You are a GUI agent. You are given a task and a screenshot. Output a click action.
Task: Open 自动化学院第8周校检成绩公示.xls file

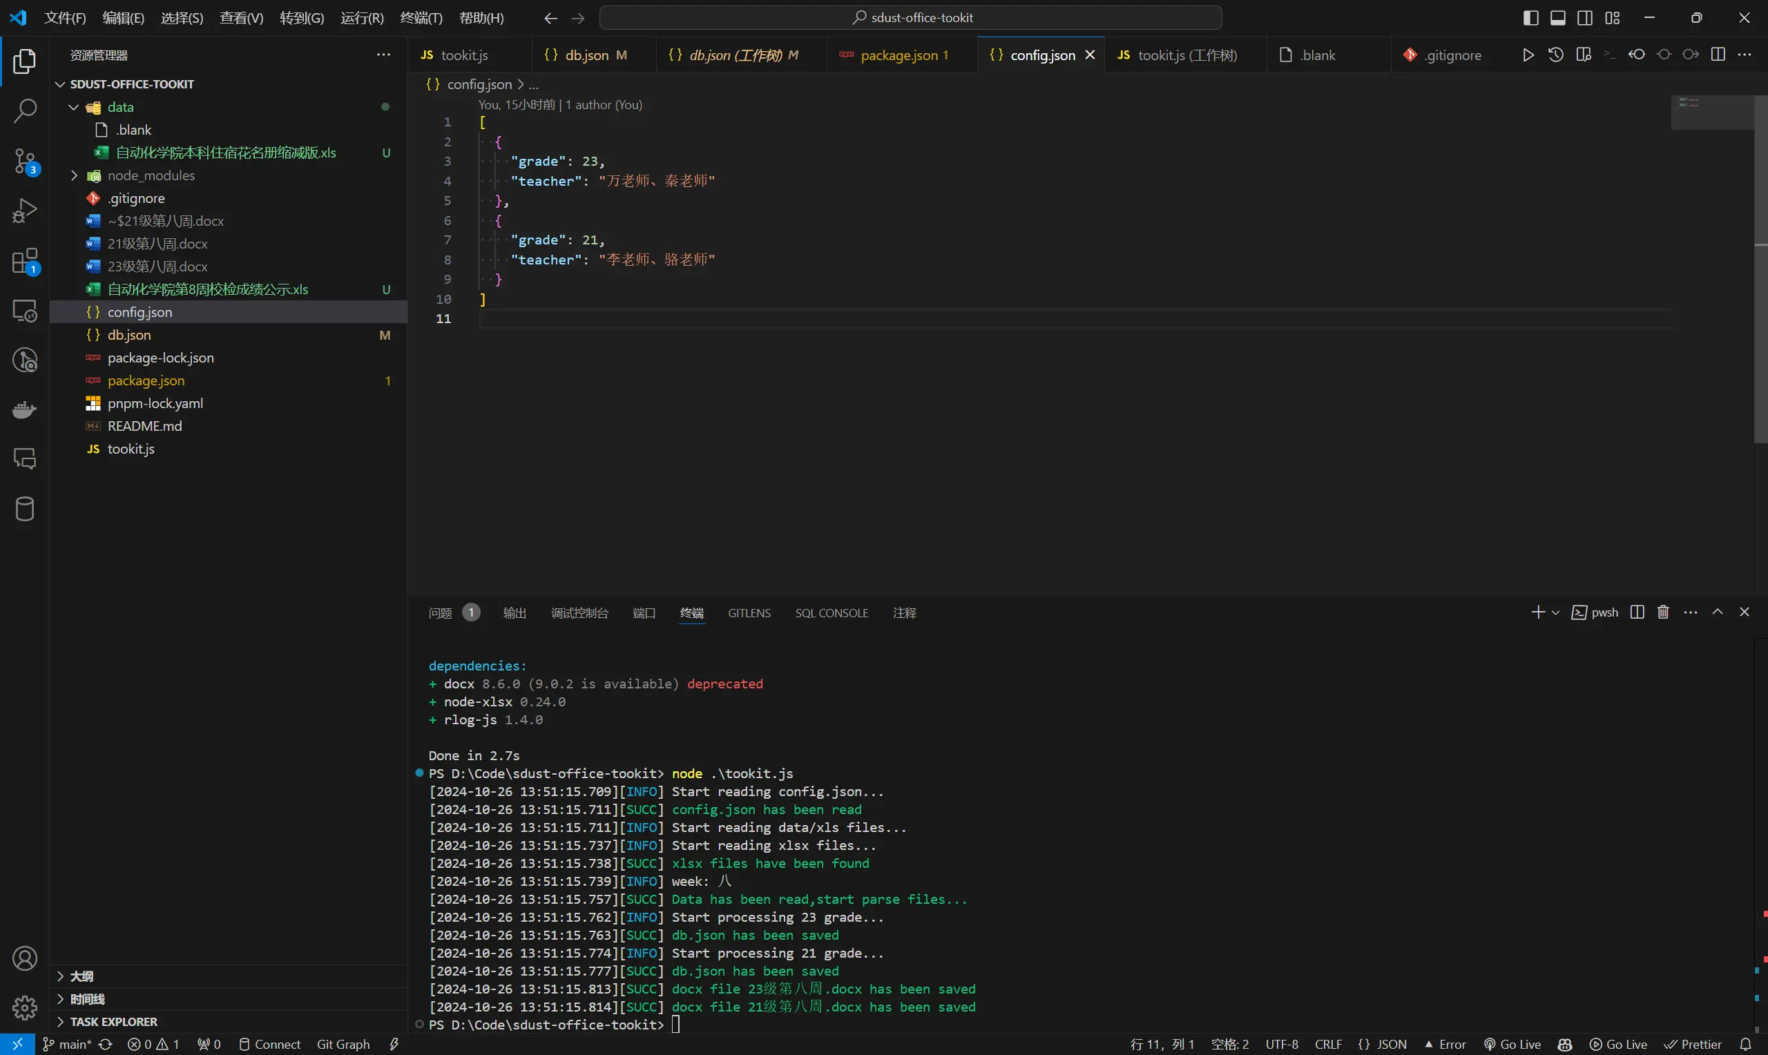coord(228,289)
